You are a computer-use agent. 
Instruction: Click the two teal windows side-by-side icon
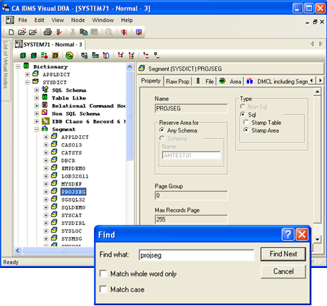pyautogui.click(x=95, y=56)
